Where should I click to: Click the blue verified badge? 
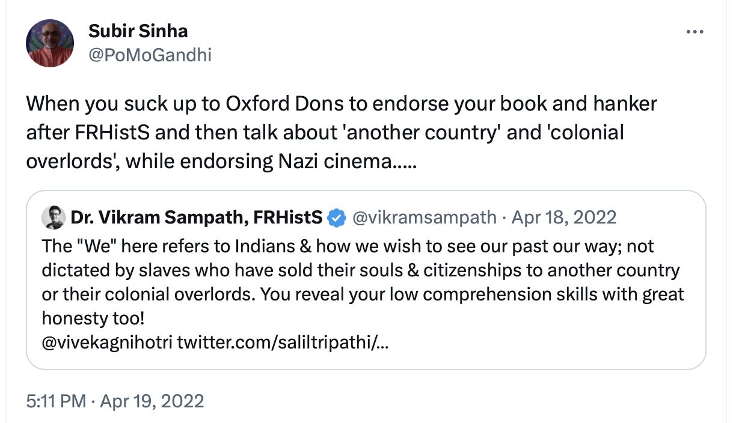click(337, 218)
